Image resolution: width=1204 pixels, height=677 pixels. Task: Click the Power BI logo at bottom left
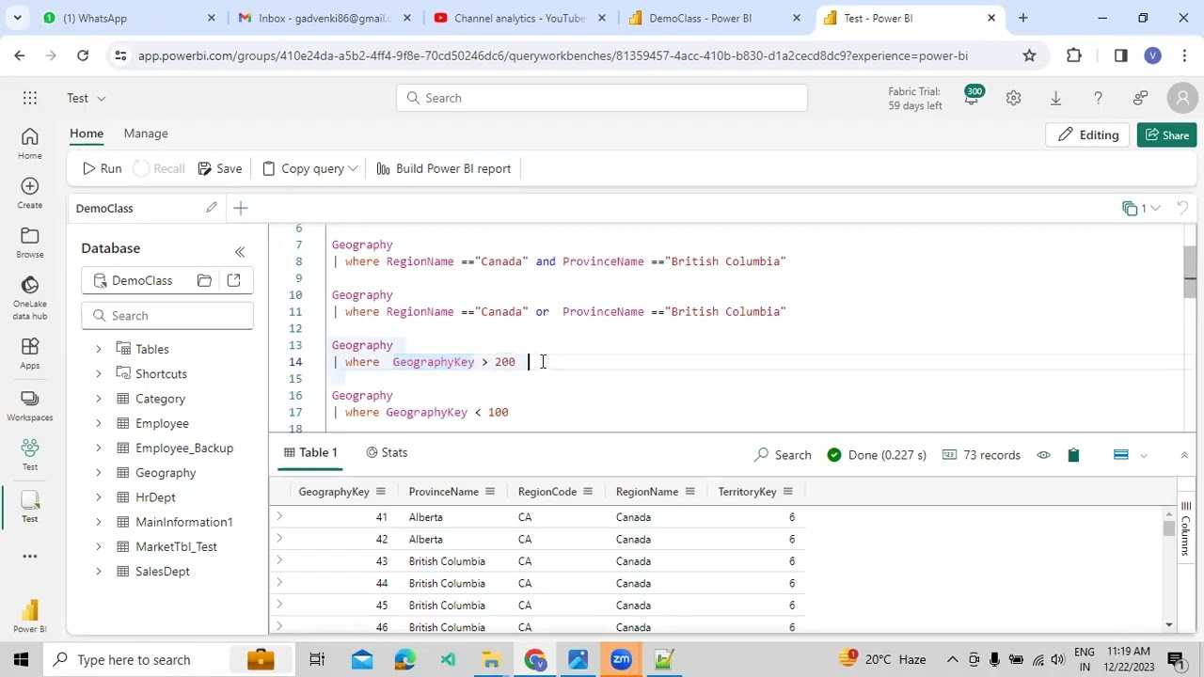pyautogui.click(x=30, y=616)
